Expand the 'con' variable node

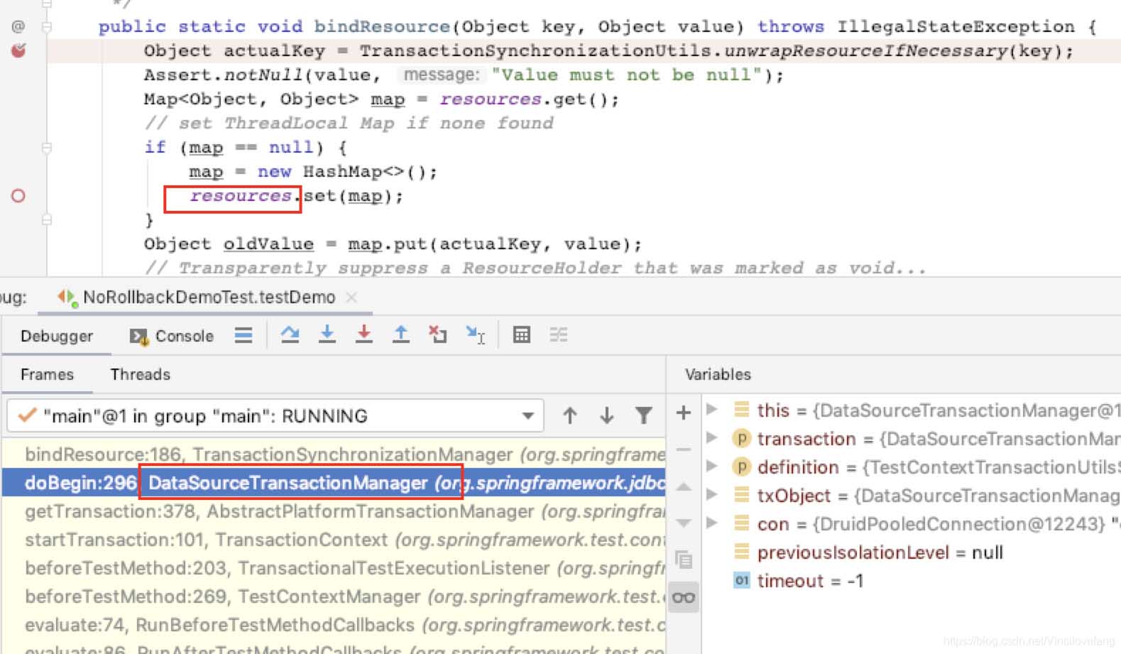712,523
